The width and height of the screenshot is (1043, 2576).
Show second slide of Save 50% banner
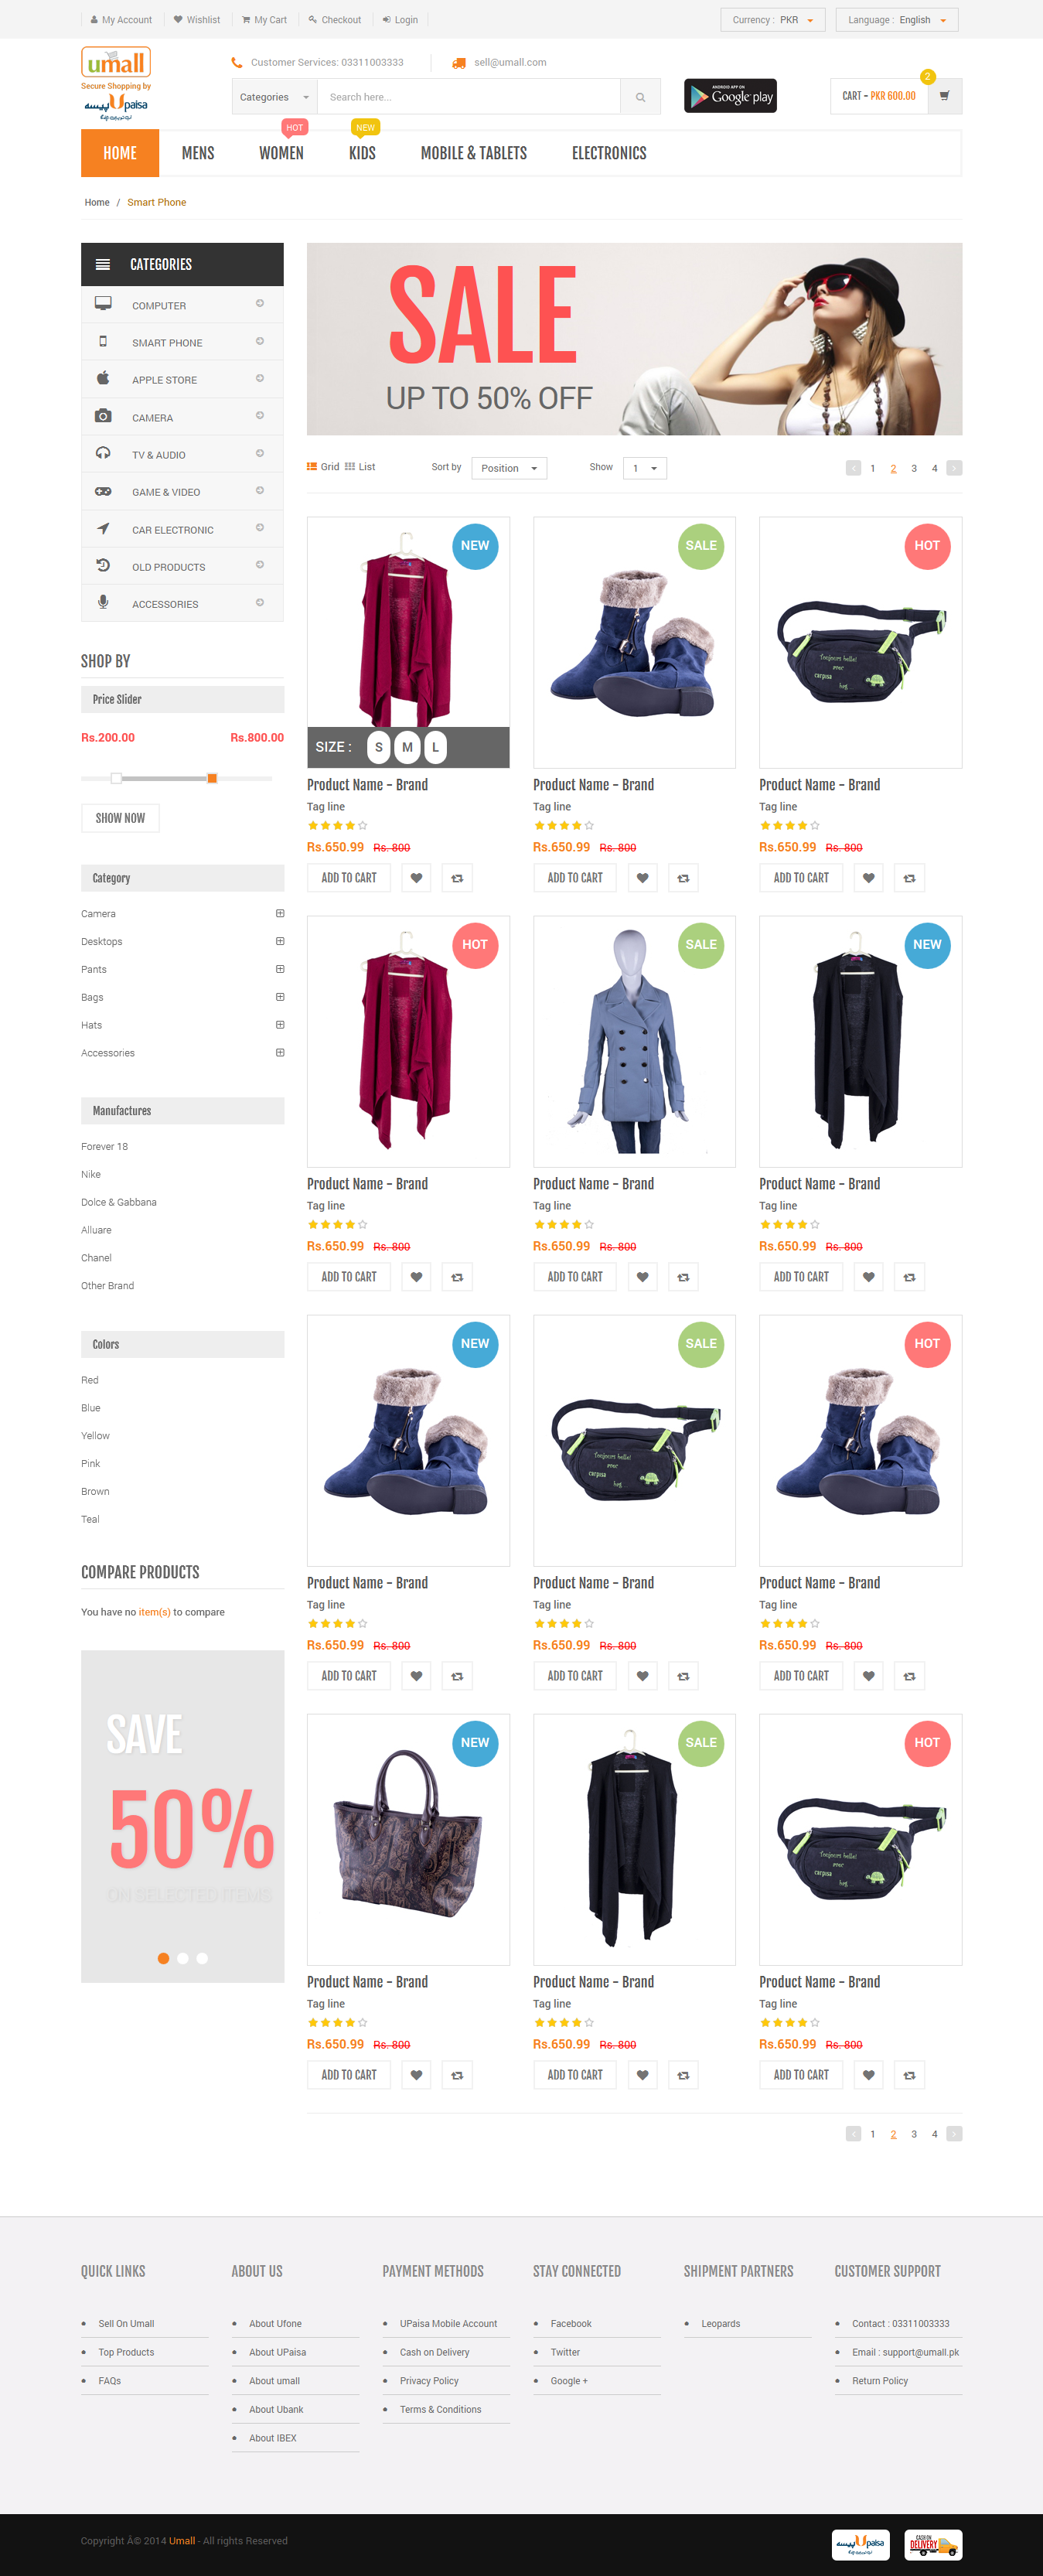182,1958
